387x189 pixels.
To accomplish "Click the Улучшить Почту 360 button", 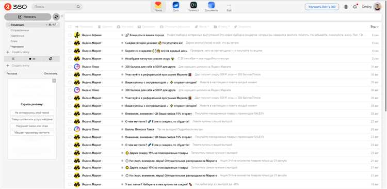I will pyautogui.click(x=322, y=7).
